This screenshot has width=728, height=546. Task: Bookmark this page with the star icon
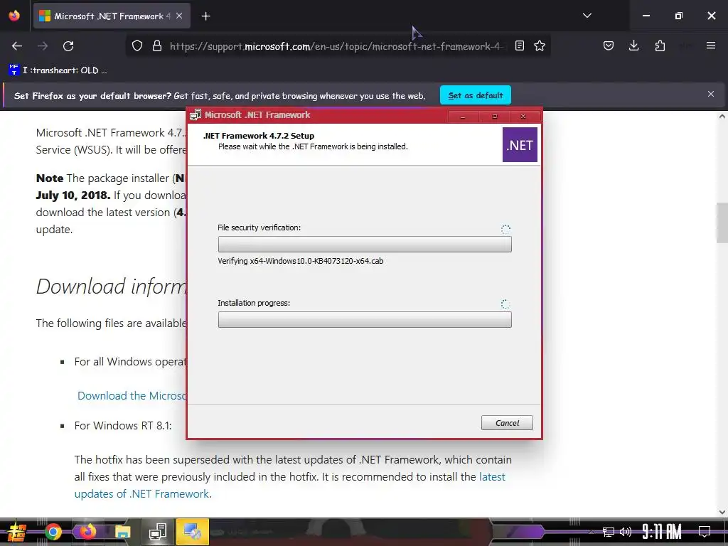tap(540, 45)
